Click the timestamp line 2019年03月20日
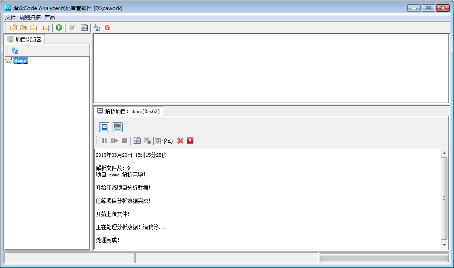 (x=131, y=155)
